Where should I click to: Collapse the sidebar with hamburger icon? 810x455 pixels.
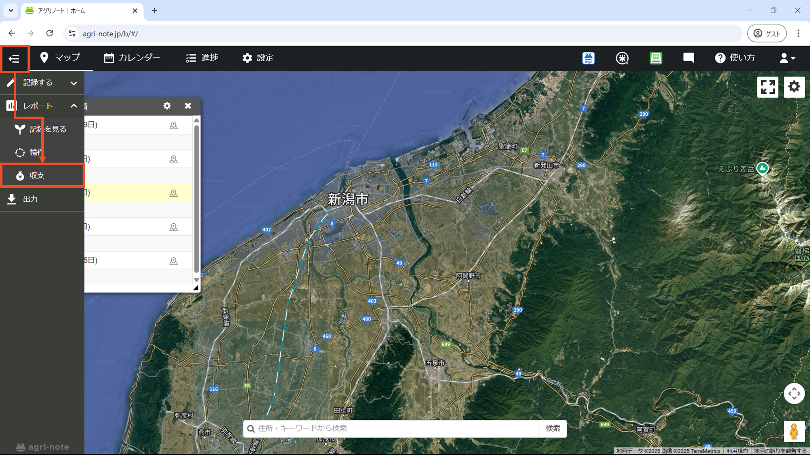pyautogui.click(x=14, y=59)
